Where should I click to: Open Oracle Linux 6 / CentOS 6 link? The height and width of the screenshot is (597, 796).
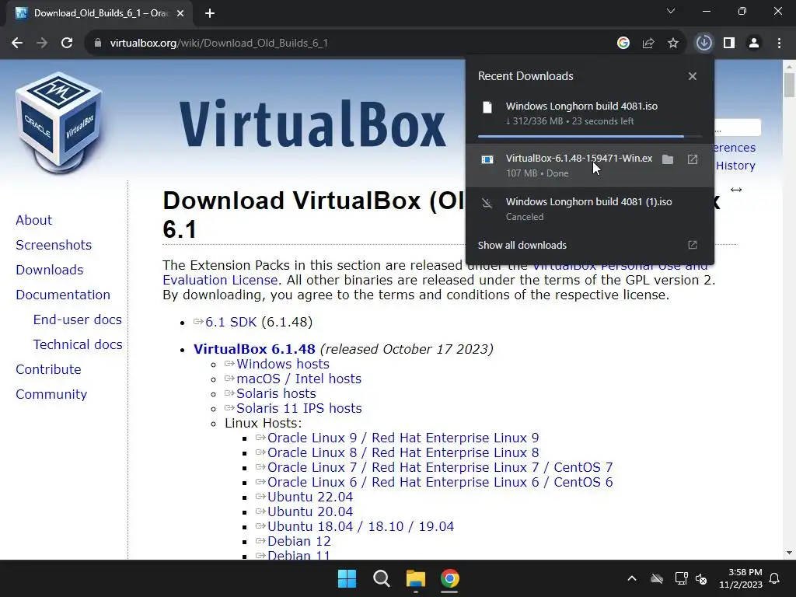tap(440, 482)
